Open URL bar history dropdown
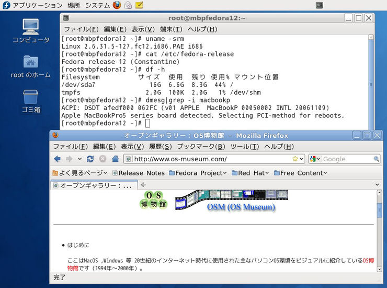This screenshot has width=387, height=288. [x=302, y=159]
